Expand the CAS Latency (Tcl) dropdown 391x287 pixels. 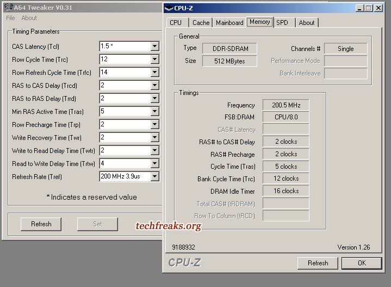(x=155, y=46)
